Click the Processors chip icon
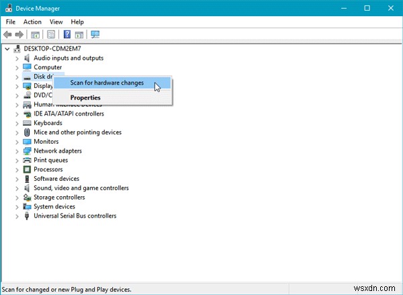 (27, 169)
